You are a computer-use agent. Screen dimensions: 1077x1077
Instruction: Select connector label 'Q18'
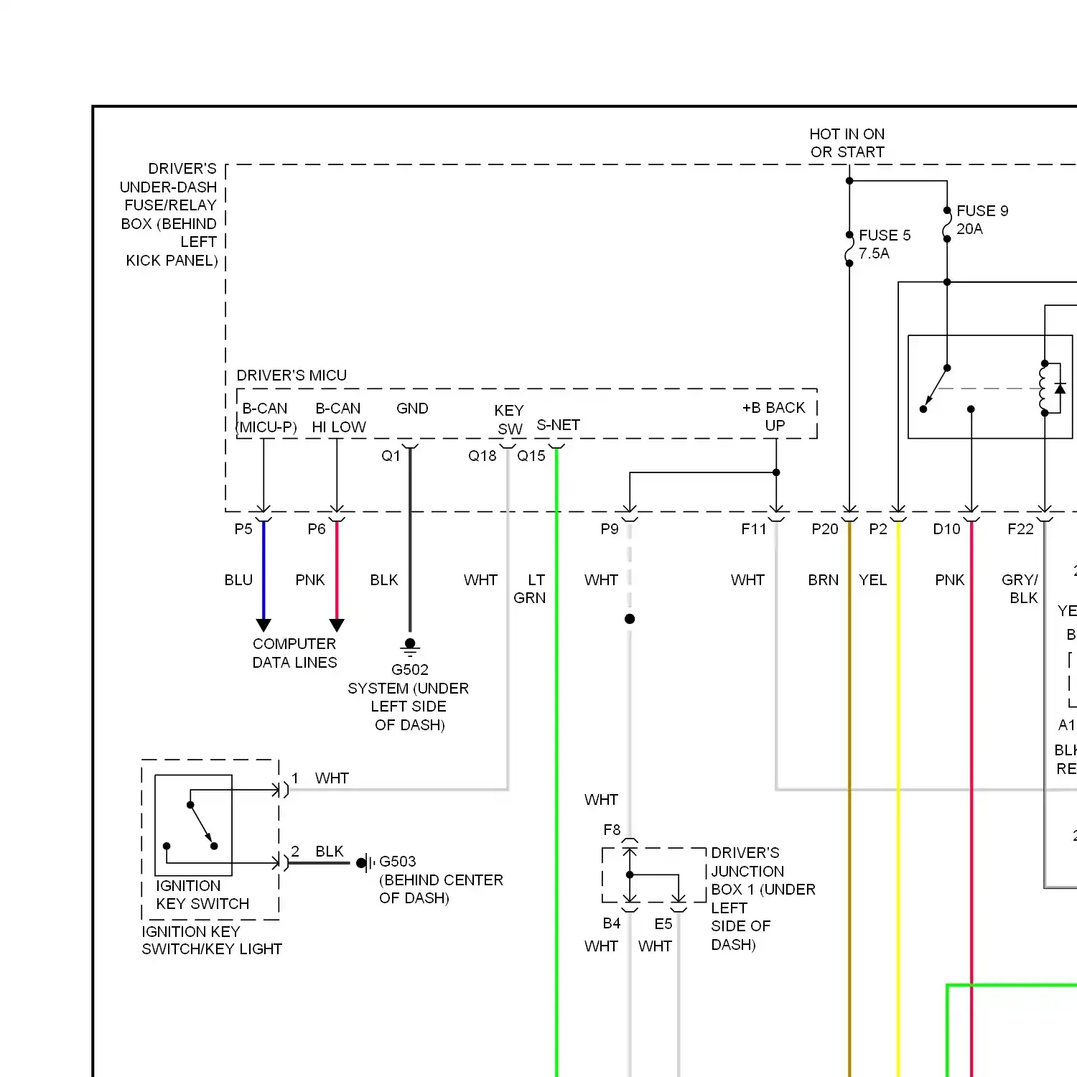[482, 456]
